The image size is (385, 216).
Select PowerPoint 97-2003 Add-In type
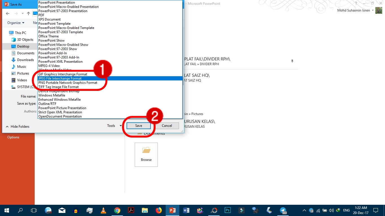[x=110, y=57]
